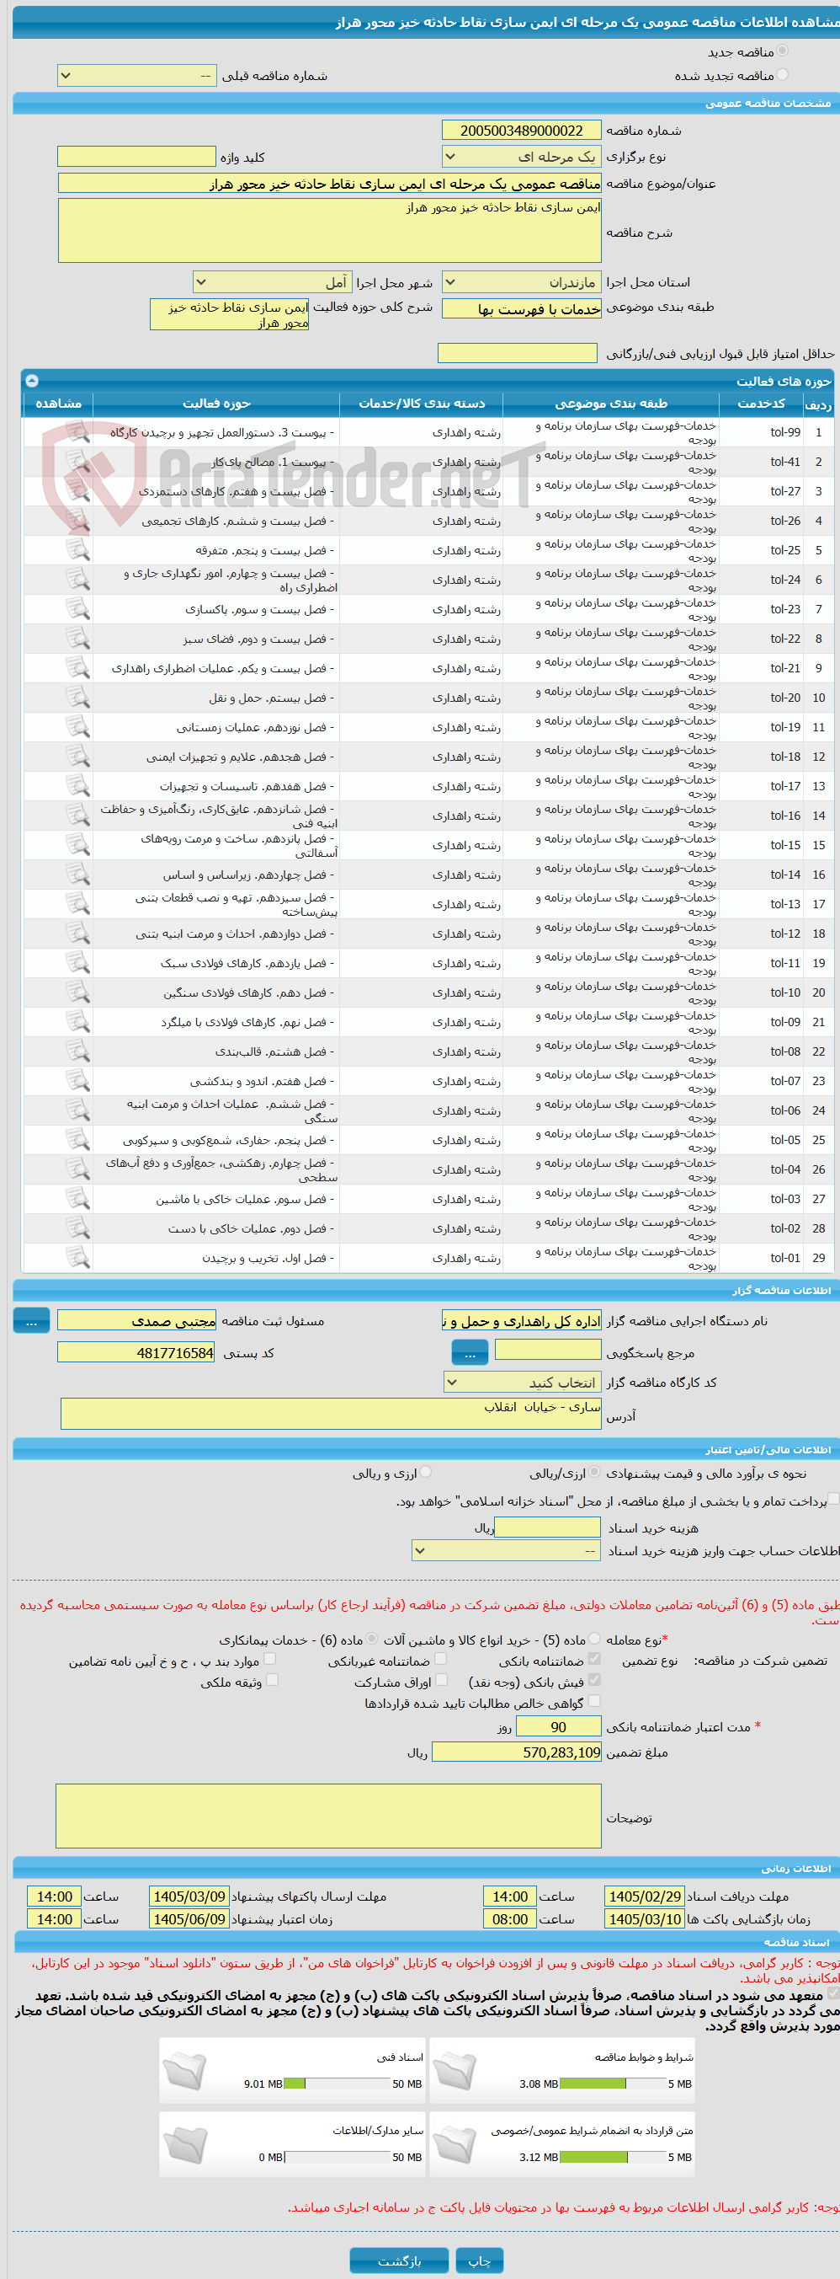The height and width of the screenshot is (2279, 840).
Task: Open view icon for row tol-05
Action: (77, 1141)
